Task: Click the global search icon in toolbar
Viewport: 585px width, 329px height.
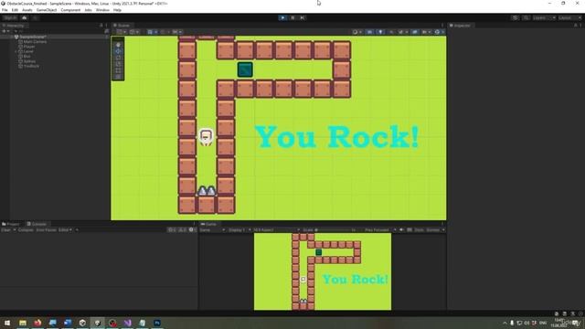Action: [x=526, y=18]
